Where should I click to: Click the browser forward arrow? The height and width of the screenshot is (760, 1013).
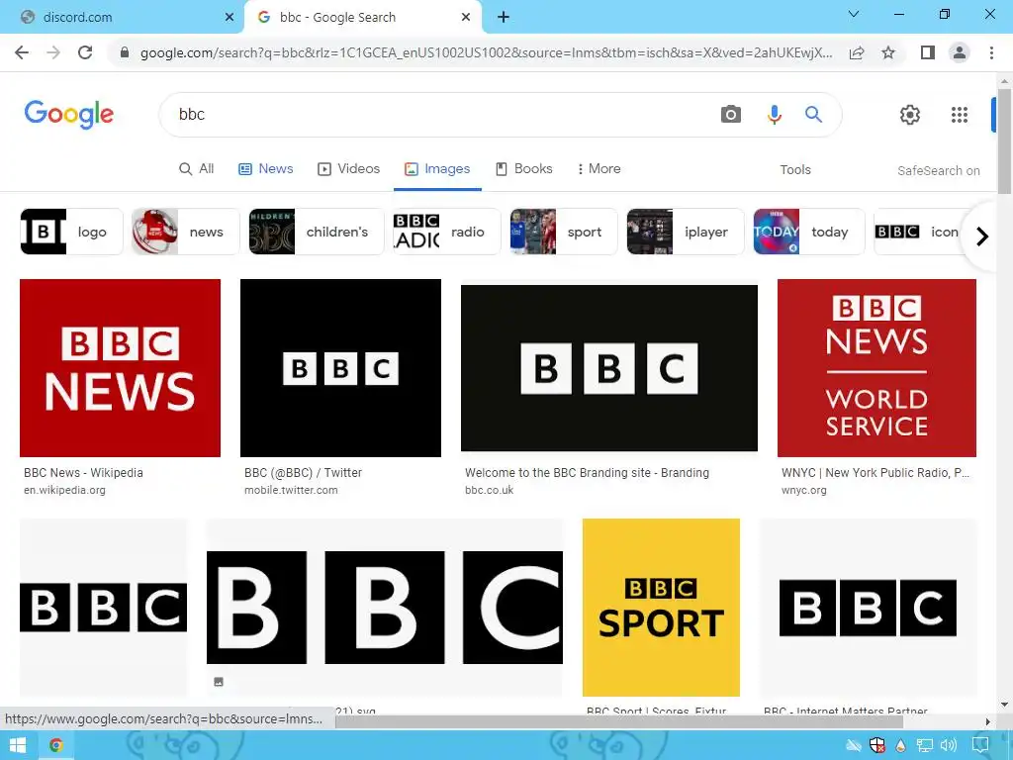tap(53, 52)
